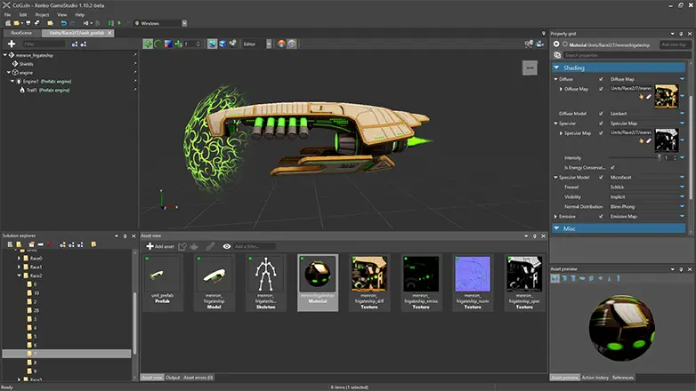The width and height of the screenshot is (696, 391).
Task: Click the Snap gizmo icon beside the value 1
Action: pos(178,44)
